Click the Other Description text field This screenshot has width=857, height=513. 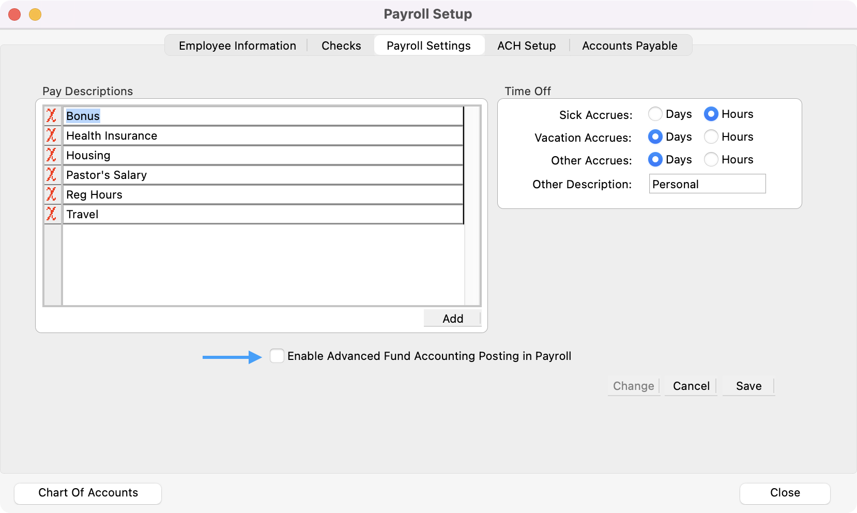tap(707, 184)
